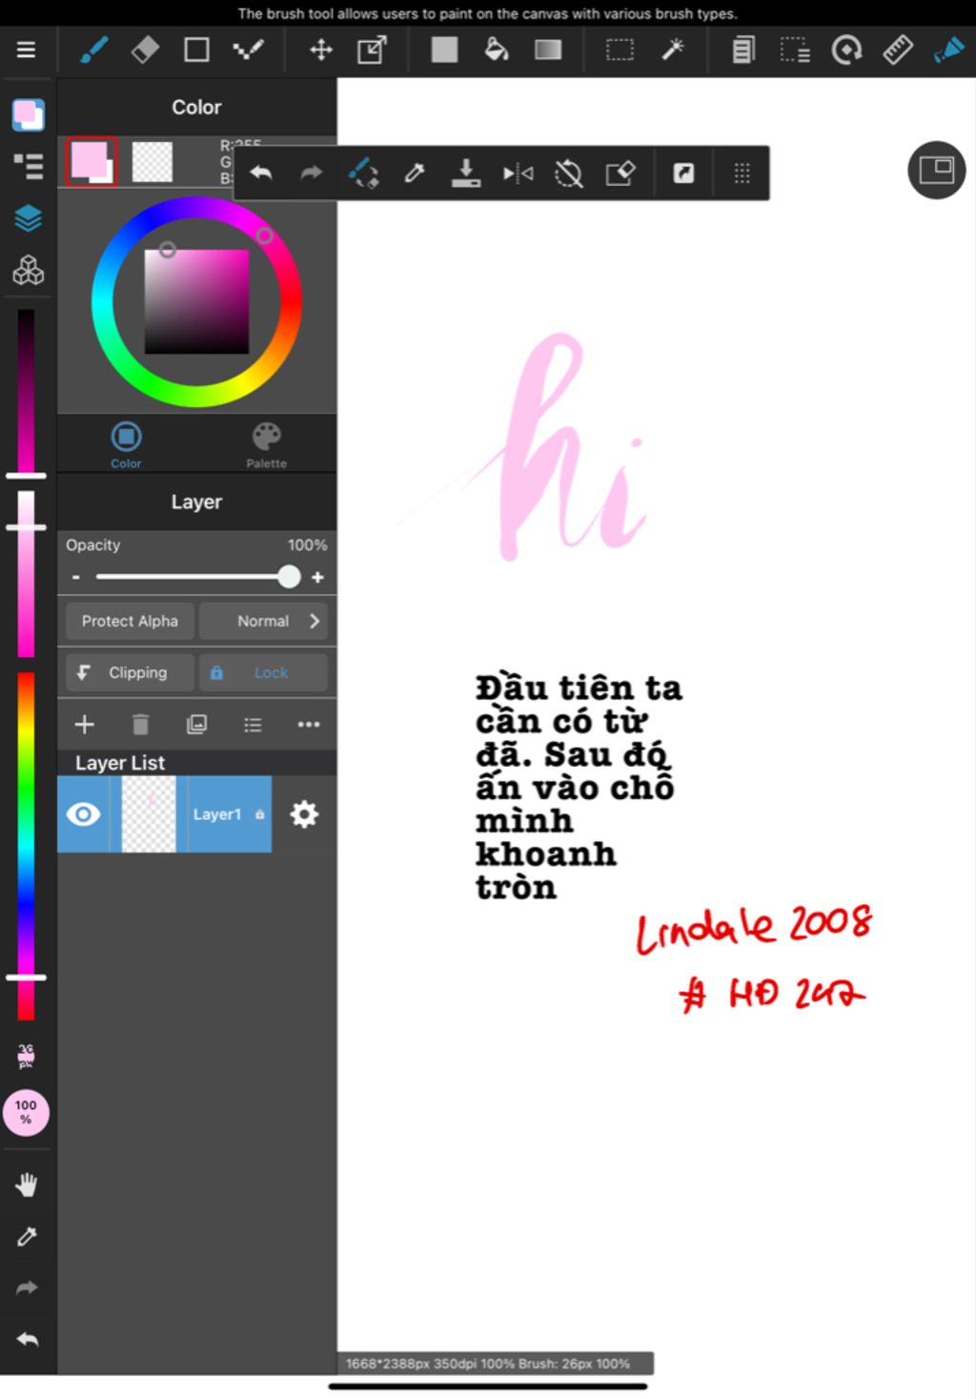
Task: Add a new layer with plus icon
Action: [84, 725]
